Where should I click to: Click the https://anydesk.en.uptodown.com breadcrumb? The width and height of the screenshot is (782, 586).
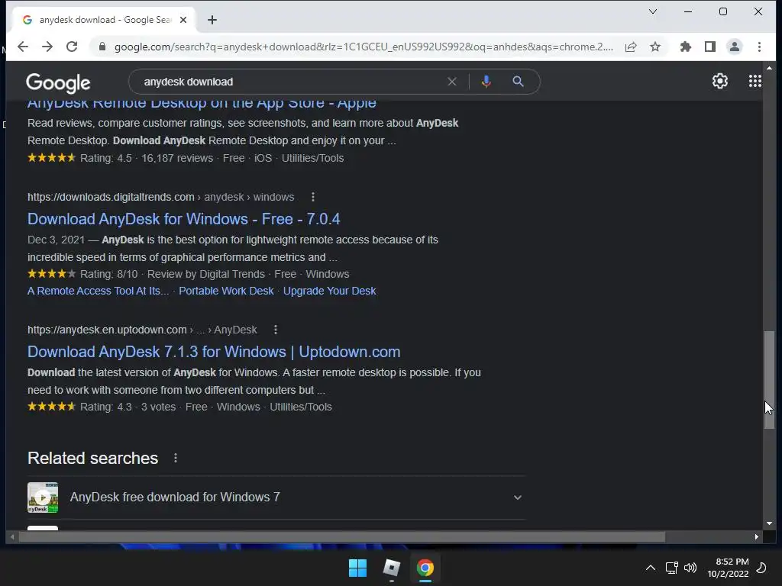107,330
